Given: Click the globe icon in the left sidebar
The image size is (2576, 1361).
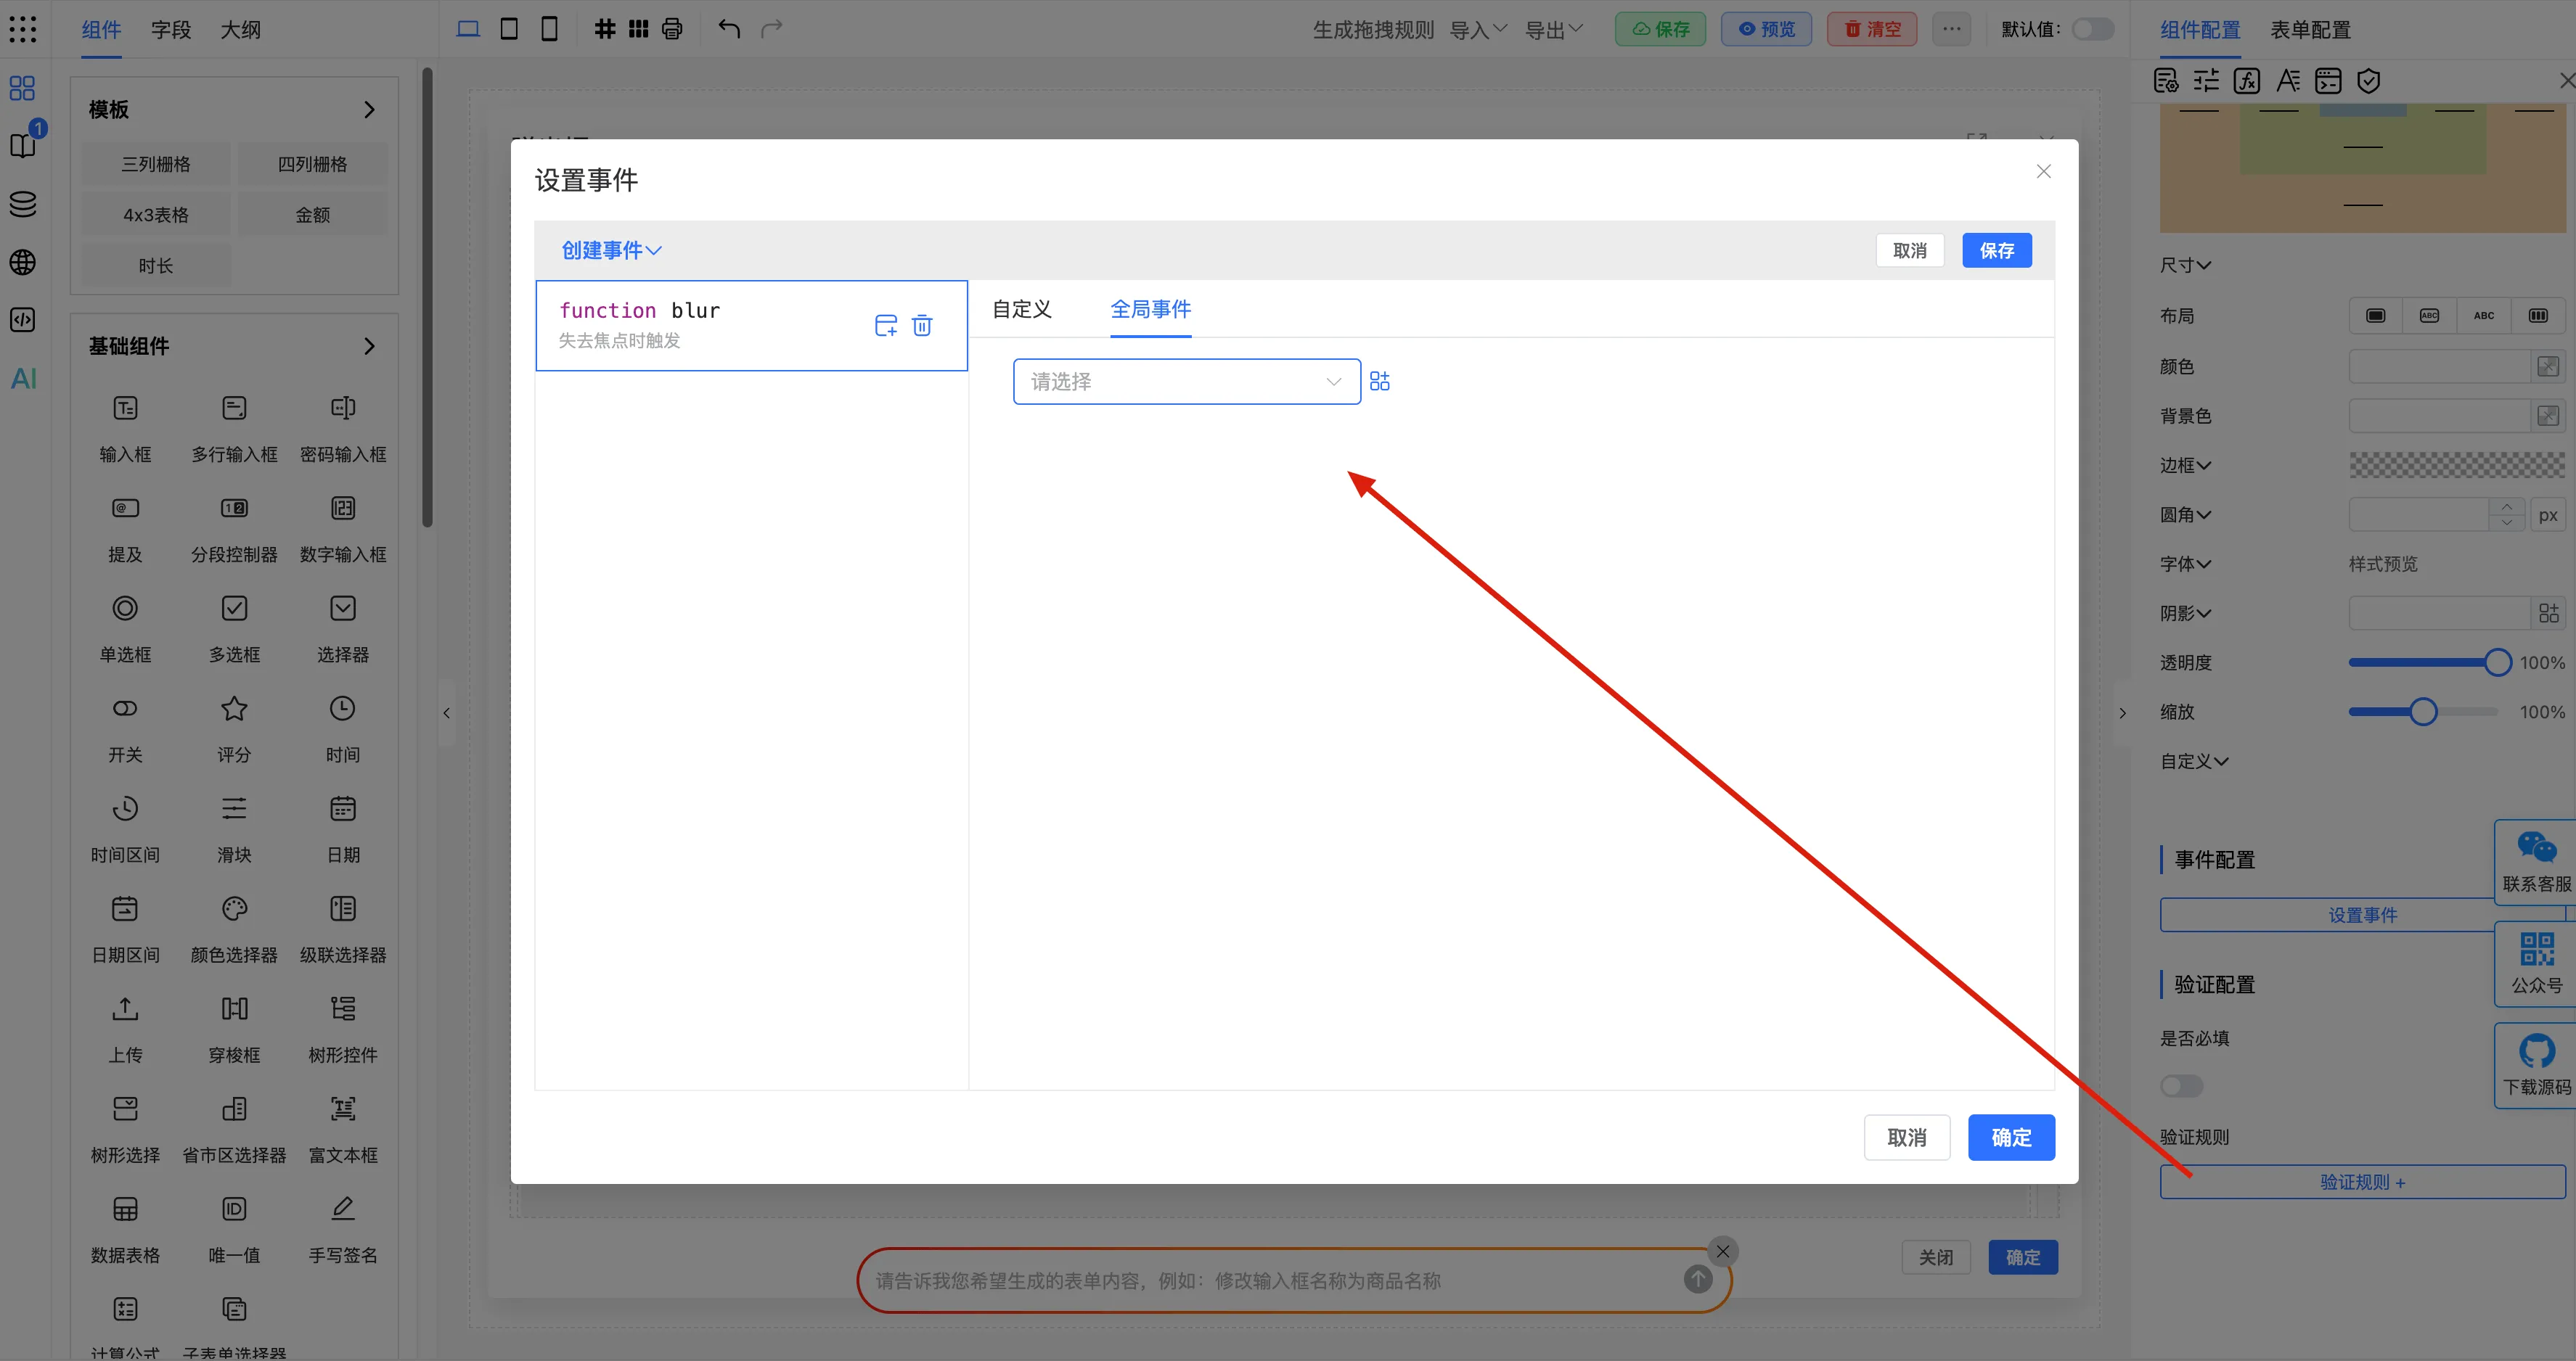Looking at the screenshot, I should (22, 263).
